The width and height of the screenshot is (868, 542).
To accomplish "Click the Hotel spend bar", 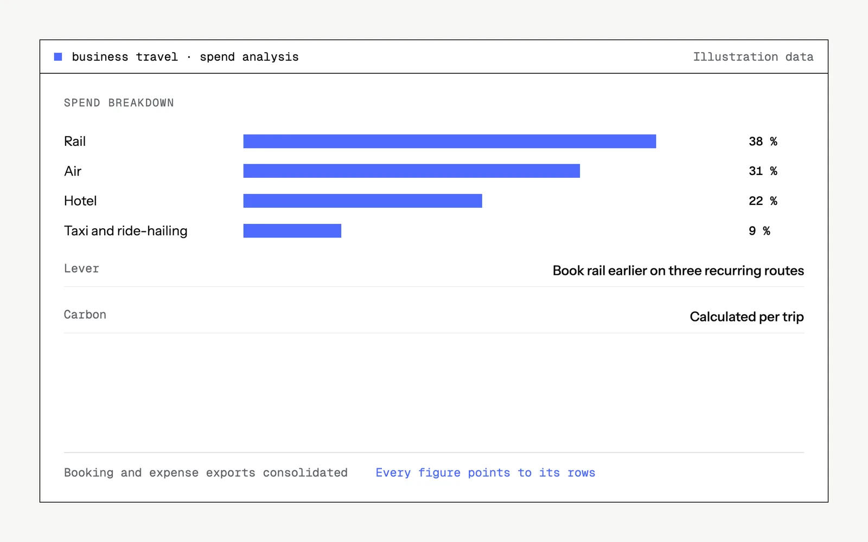I will (x=363, y=201).
